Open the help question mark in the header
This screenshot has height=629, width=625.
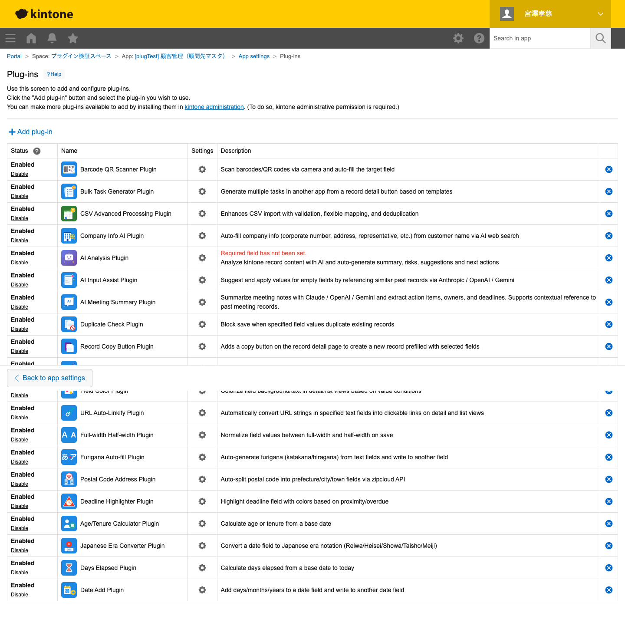[479, 38]
